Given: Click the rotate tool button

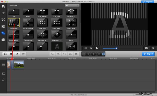Looking at the screenshot, I should [x=64, y=54].
